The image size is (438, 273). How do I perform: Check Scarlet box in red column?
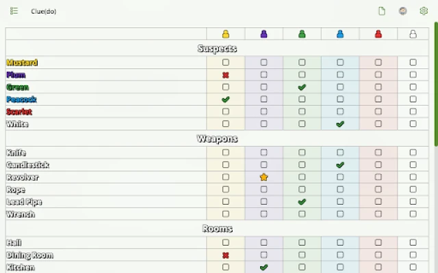[378, 112]
